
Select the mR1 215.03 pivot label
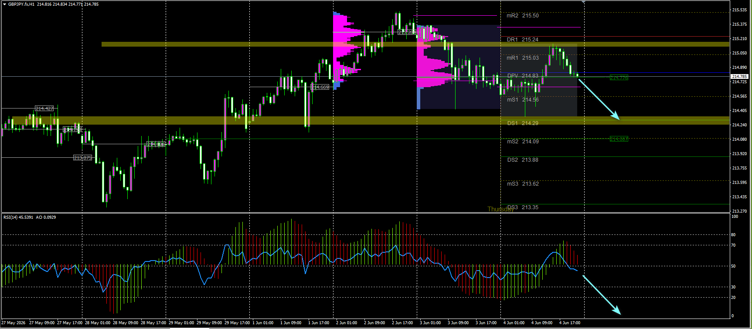point(523,58)
